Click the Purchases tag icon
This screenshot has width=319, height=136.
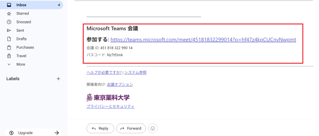click(x=9, y=47)
